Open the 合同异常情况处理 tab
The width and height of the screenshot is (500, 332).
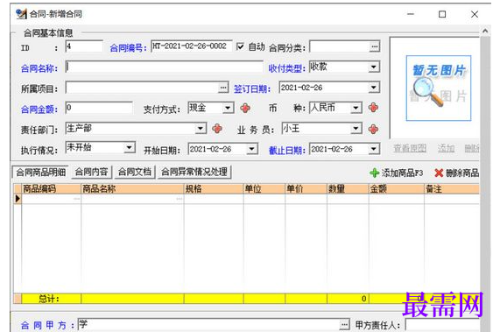coord(194,172)
